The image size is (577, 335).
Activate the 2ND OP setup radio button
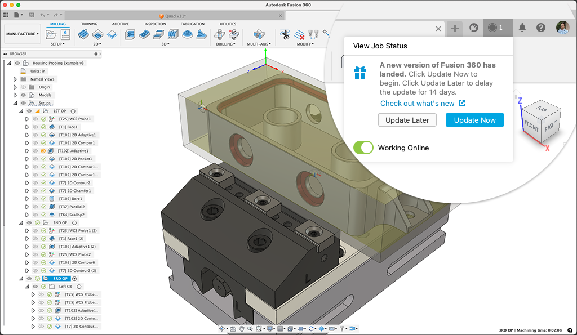[74, 223]
